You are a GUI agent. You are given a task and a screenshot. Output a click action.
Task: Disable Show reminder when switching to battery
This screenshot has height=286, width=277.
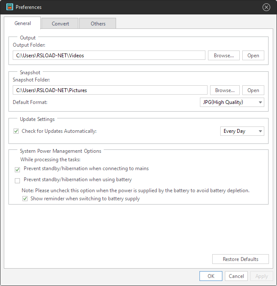25,199
